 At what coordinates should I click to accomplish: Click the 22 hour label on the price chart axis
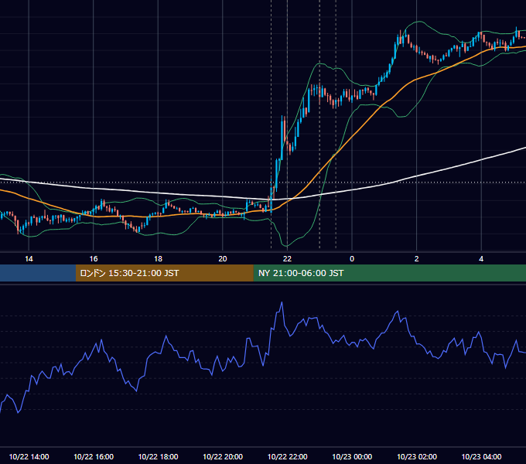(287, 259)
